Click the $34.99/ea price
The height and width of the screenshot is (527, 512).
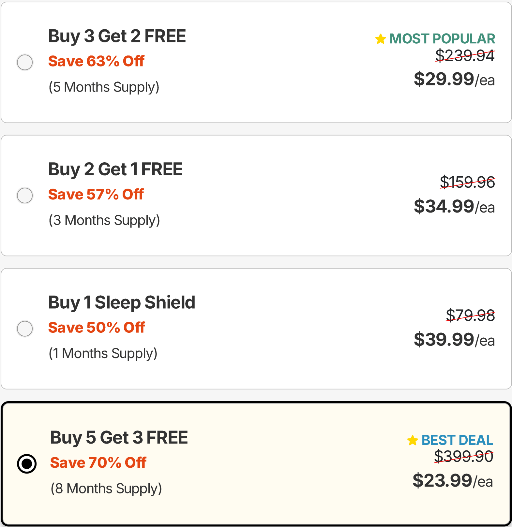(x=454, y=207)
